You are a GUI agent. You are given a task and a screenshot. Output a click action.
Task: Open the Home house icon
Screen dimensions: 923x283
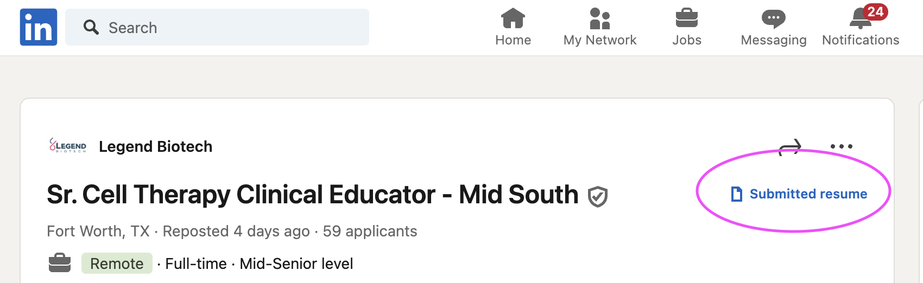pyautogui.click(x=513, y=18)
